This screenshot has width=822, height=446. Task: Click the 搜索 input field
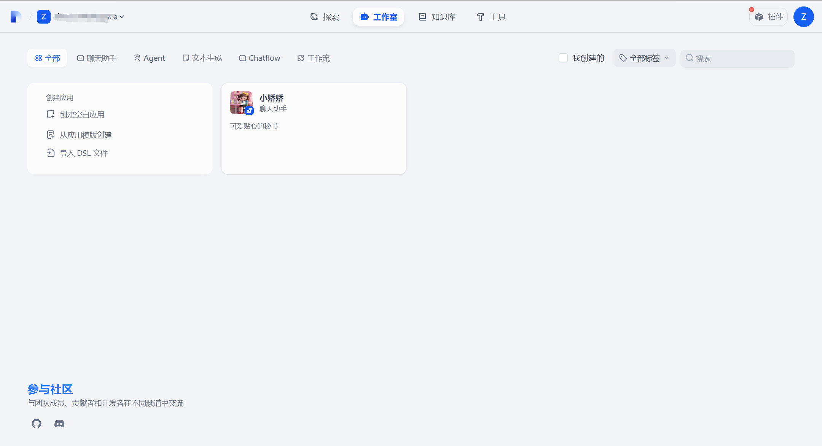[742, 58]
